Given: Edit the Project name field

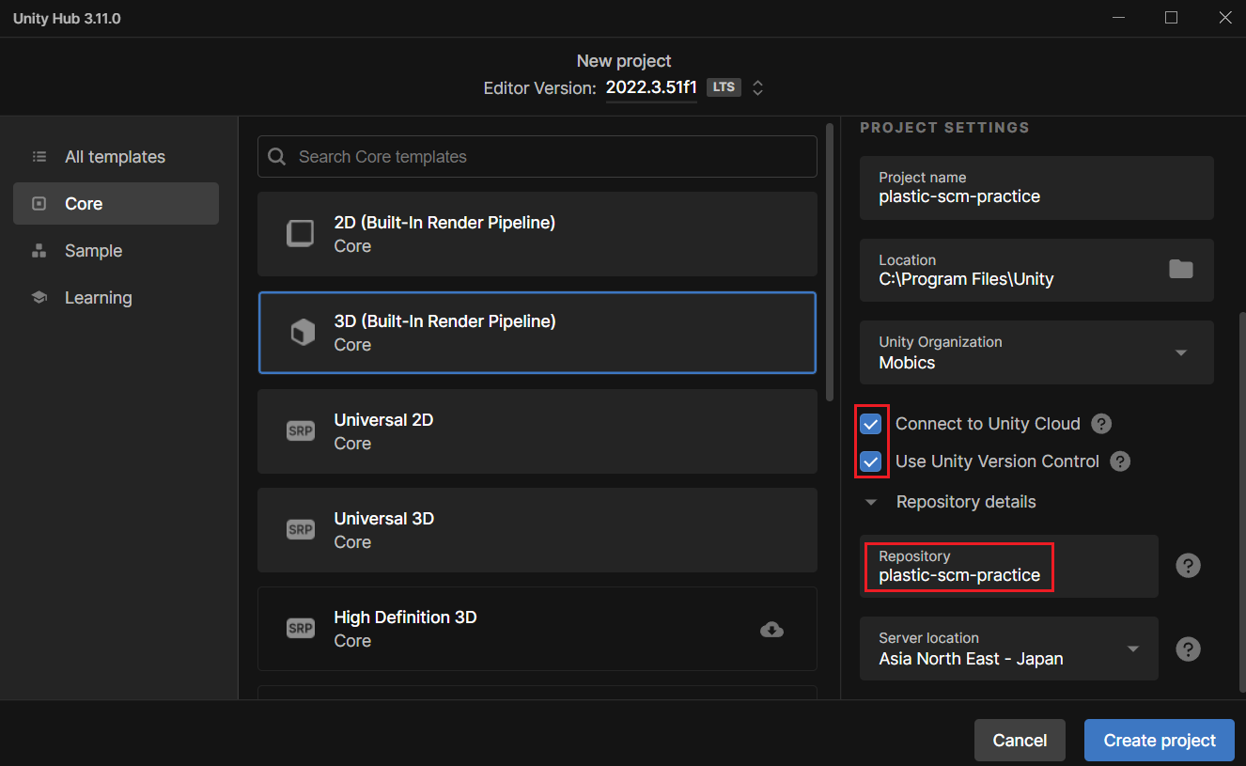Looking at the screenshot, I should 1036,188.
